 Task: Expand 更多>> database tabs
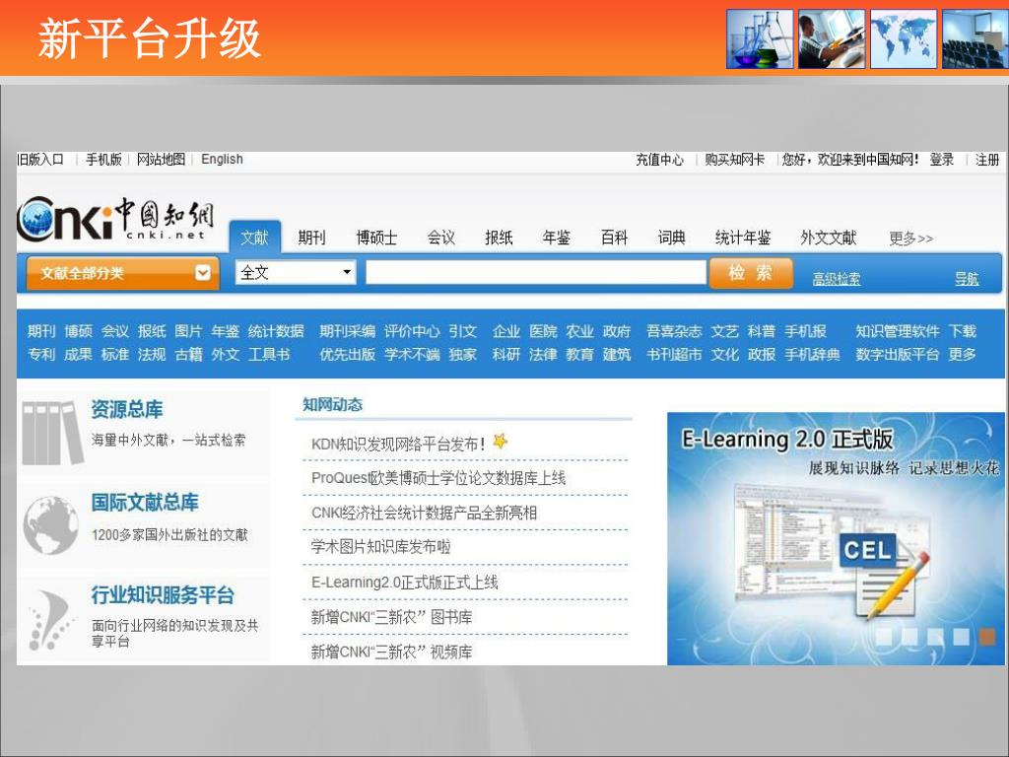(x=910, y=239)
